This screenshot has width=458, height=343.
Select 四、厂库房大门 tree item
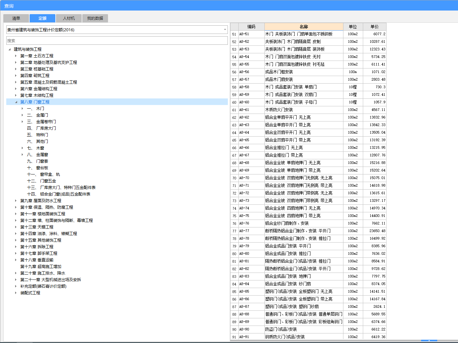coord(41,128)
